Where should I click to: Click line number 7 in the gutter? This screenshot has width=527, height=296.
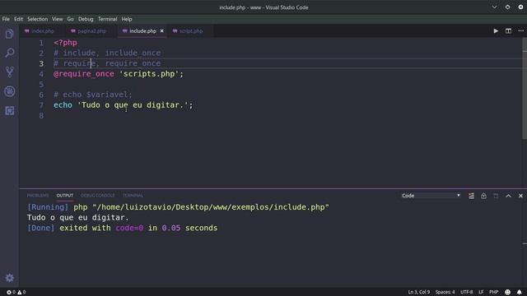coord(41,105)
